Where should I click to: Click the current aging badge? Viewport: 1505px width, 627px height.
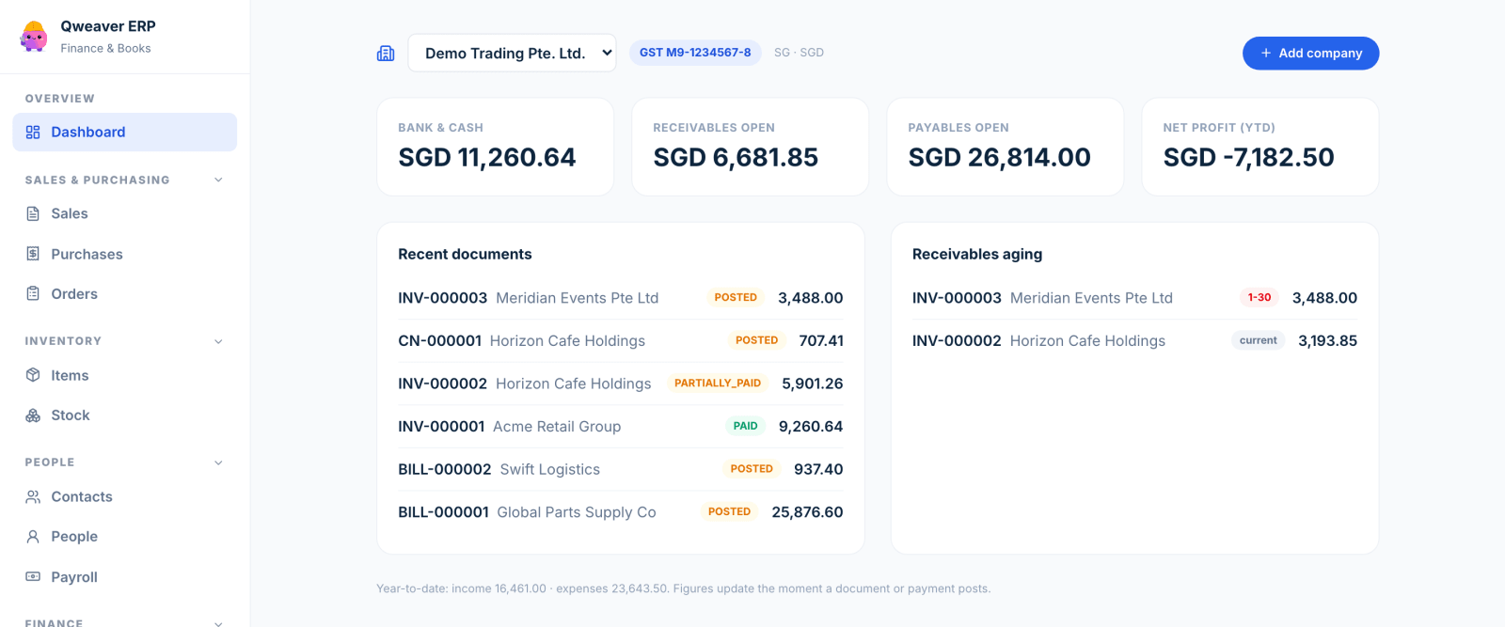[x=1259, y=340]
